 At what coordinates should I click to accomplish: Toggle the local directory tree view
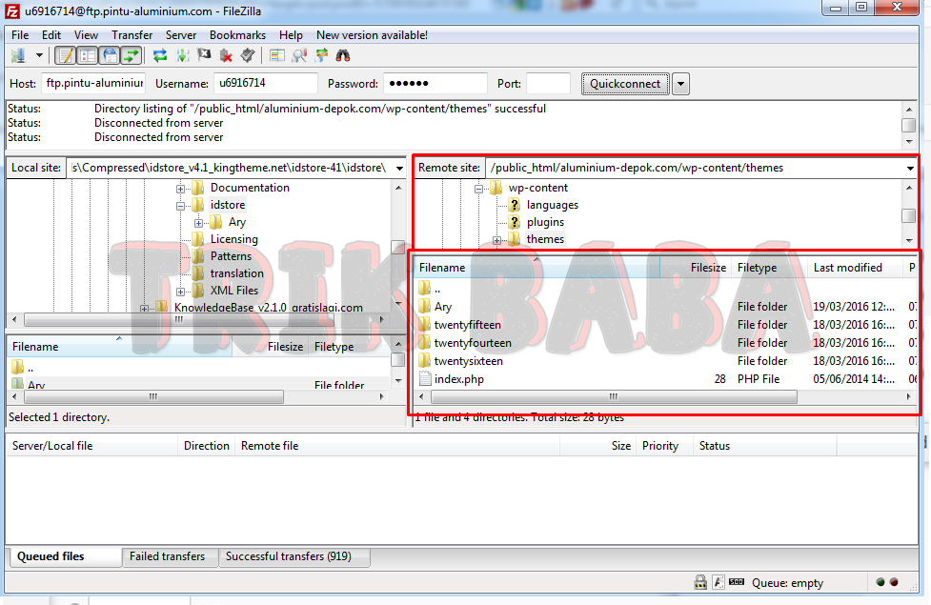pos(87,55)
